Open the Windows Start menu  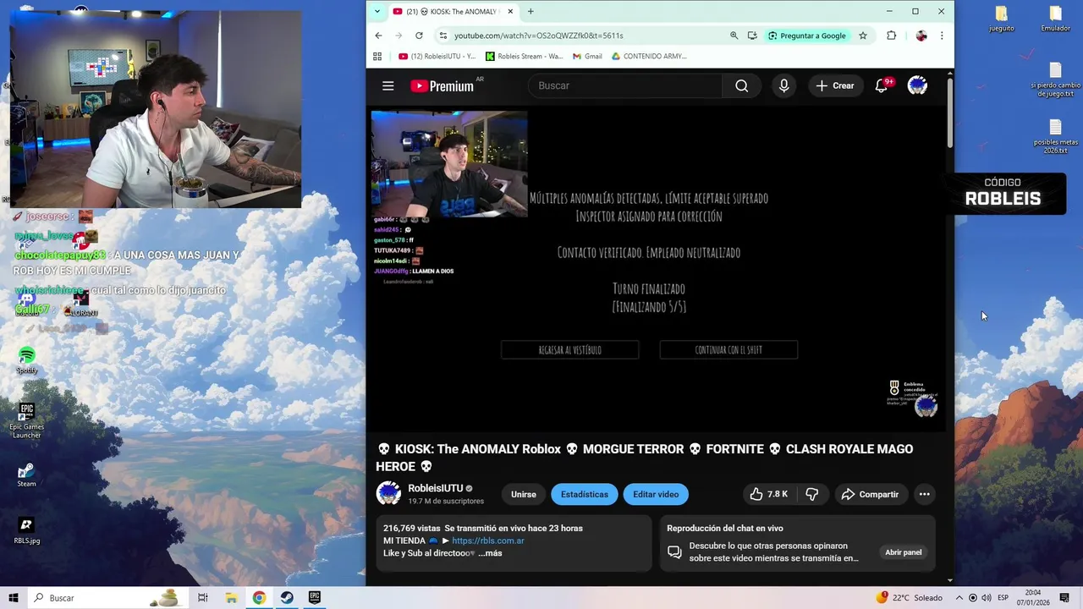pyautogui.click(x=13, y=598)
